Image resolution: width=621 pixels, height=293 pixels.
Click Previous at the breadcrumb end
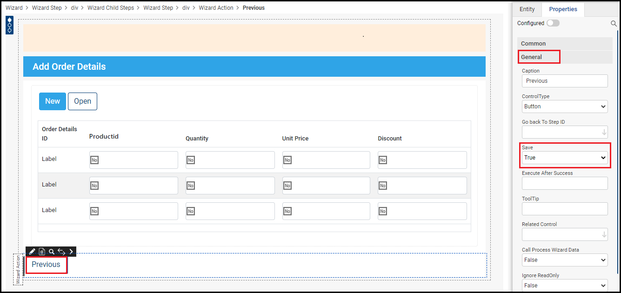click(x=254, y=8)
